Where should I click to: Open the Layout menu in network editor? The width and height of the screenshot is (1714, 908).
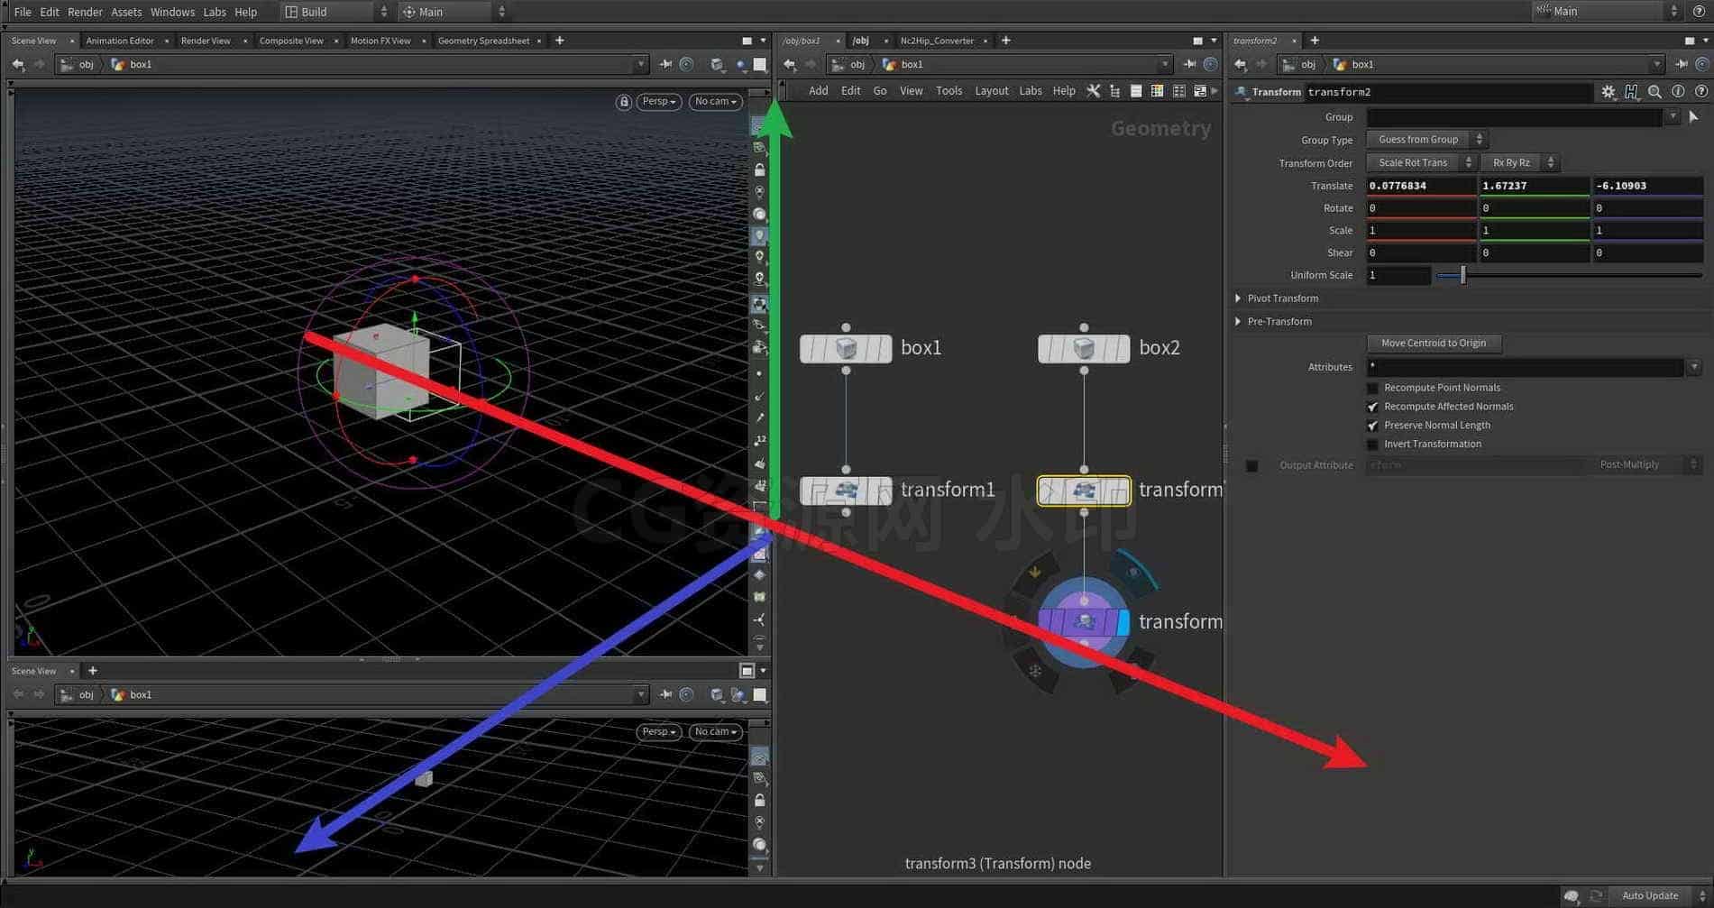(x=991, y=91)
